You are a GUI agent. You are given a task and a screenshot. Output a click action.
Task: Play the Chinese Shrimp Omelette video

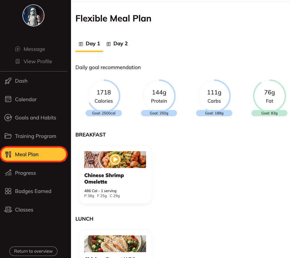click(x=115, y=159)
